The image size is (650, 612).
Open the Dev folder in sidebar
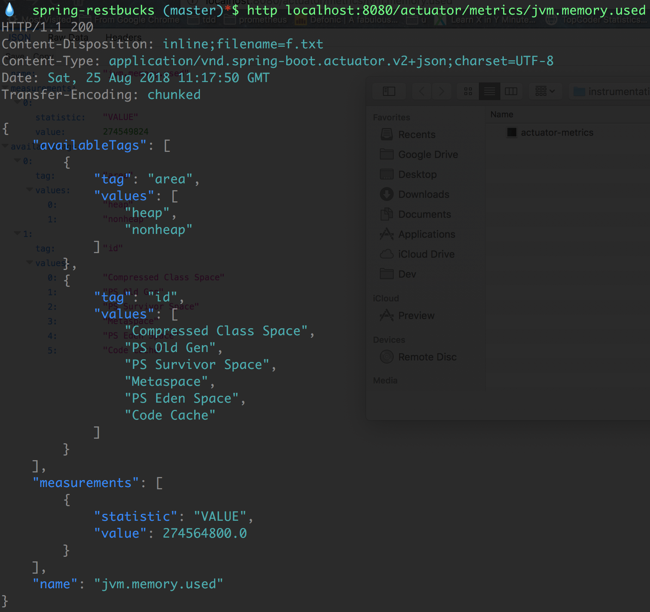407,274
